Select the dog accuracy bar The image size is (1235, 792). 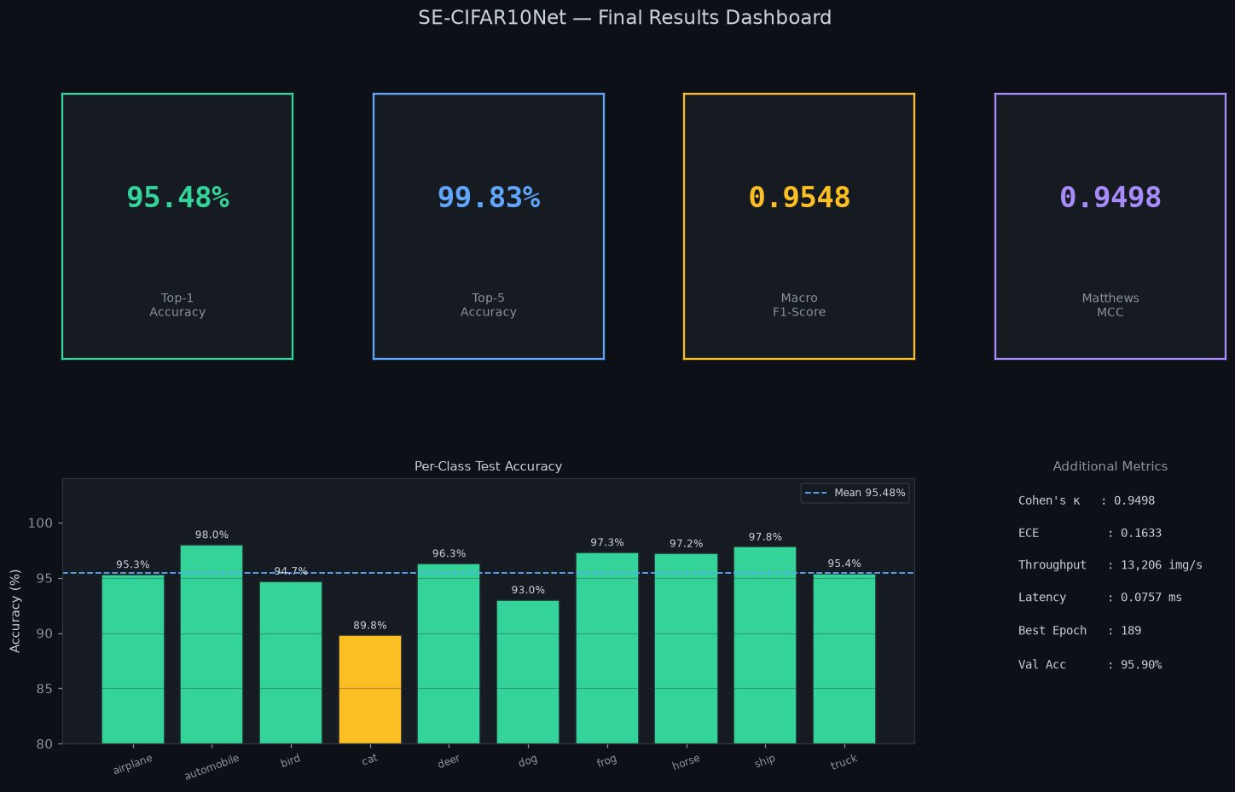(x=528, y=672)
